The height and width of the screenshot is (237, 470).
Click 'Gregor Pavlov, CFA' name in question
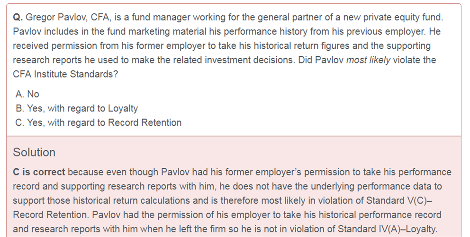pyautogui.click(x=68, y=18)
